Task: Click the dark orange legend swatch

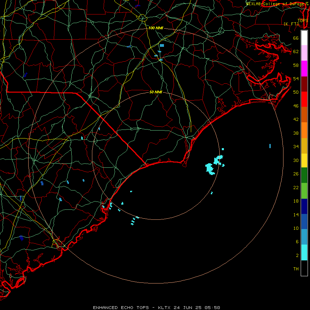Action: point(304,114)
